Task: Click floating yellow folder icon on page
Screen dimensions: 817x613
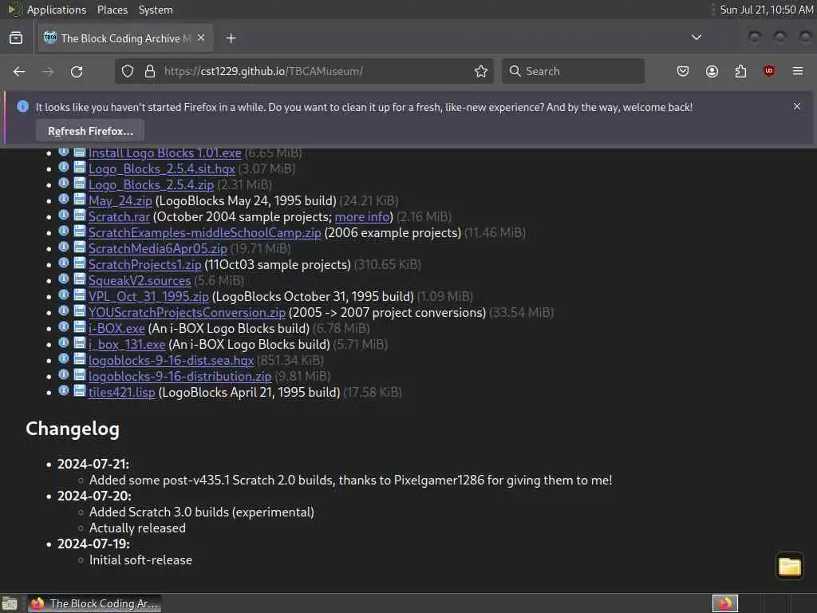Action: (789, 566)
